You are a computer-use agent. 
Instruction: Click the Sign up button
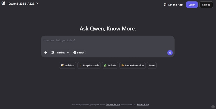pos(206,5)
